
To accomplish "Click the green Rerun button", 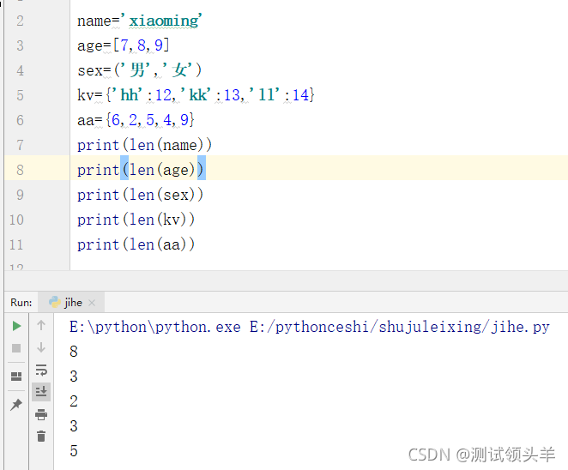I will (x=16, y=326).
